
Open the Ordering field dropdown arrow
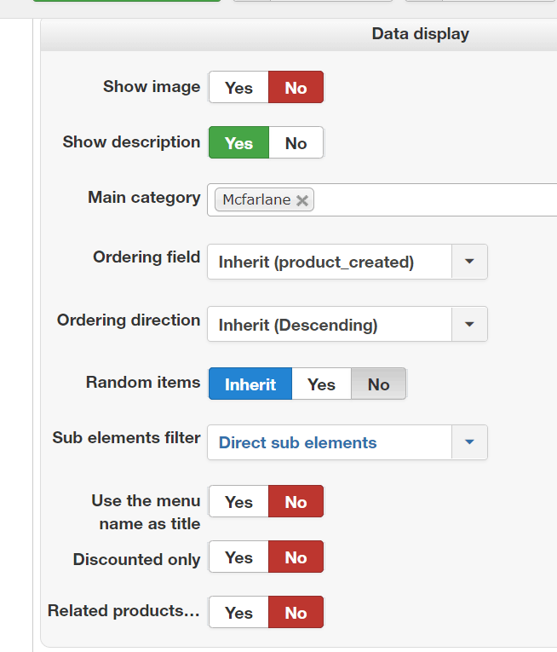(468, 262)
